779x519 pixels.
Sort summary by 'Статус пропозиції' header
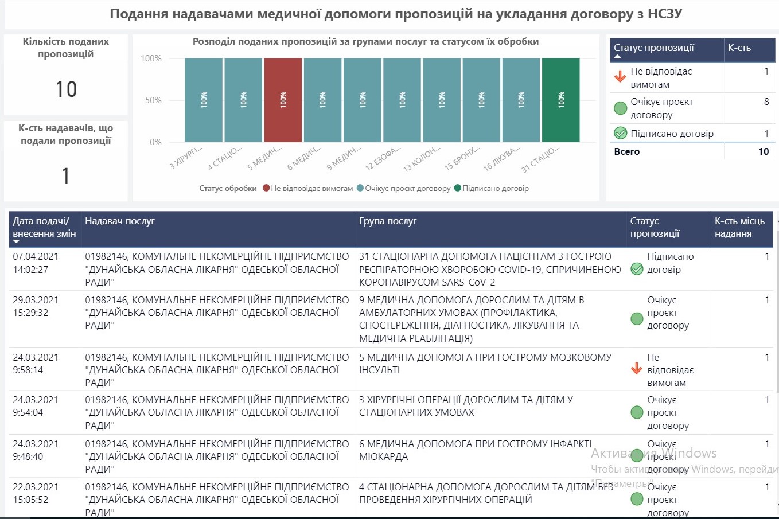coord(653,48)
